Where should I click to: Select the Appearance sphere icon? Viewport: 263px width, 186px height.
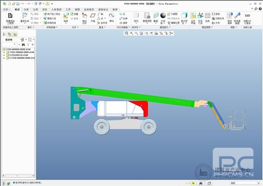163,18
